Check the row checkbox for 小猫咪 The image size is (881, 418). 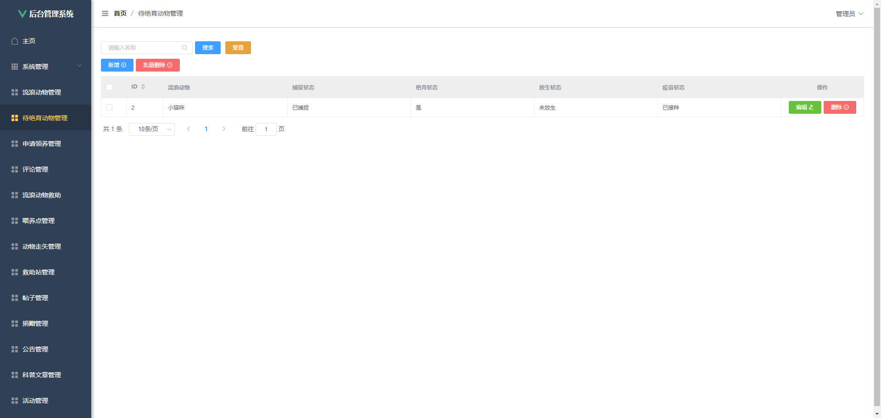(x=109, y=108)
